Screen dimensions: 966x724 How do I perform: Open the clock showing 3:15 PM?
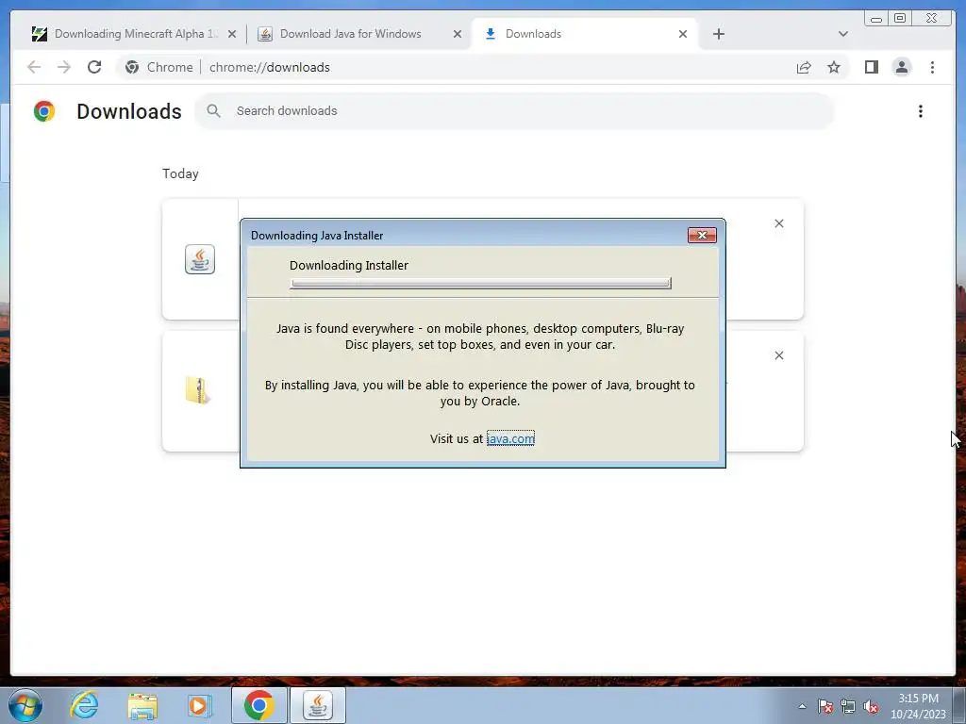[x=918, y=706]
